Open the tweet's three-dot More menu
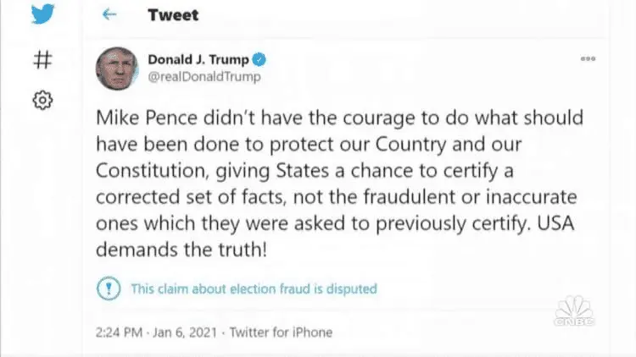The width and height of the screenshot is (636, 357). pyautogui.click(x=588, y=59)
